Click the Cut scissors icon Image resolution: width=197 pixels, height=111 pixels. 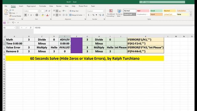(x=10, y=10)
